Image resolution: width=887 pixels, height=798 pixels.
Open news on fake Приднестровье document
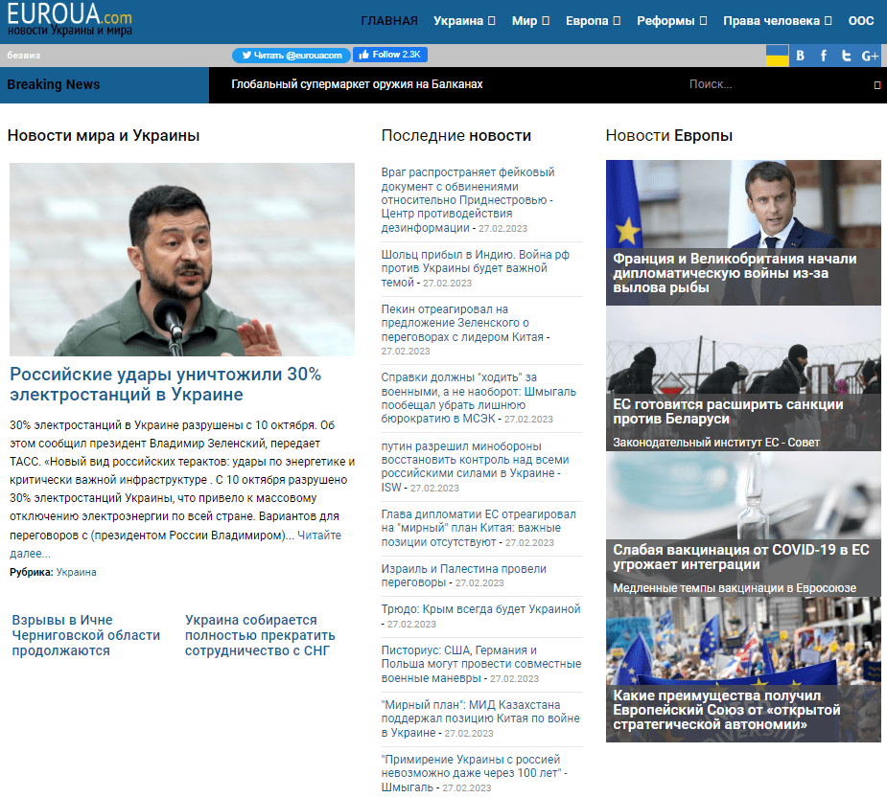[x=468, y=199]
